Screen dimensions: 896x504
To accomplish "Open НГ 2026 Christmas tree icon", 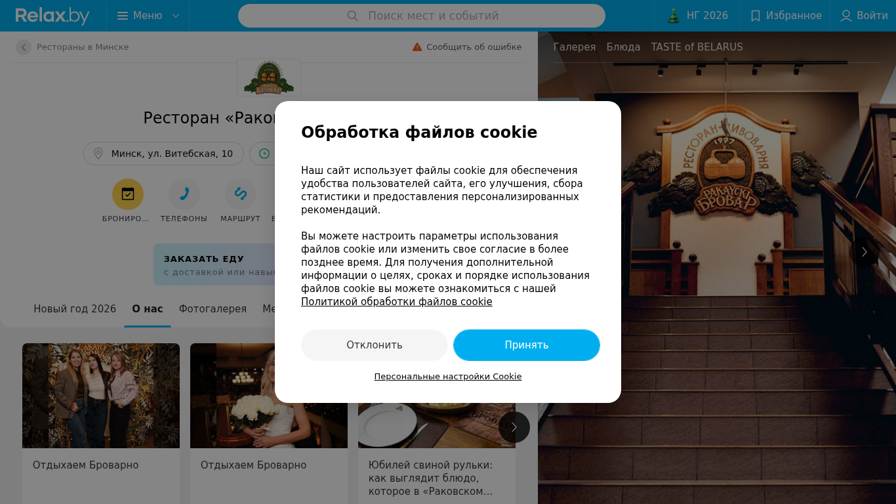I will tap(674, 16).
